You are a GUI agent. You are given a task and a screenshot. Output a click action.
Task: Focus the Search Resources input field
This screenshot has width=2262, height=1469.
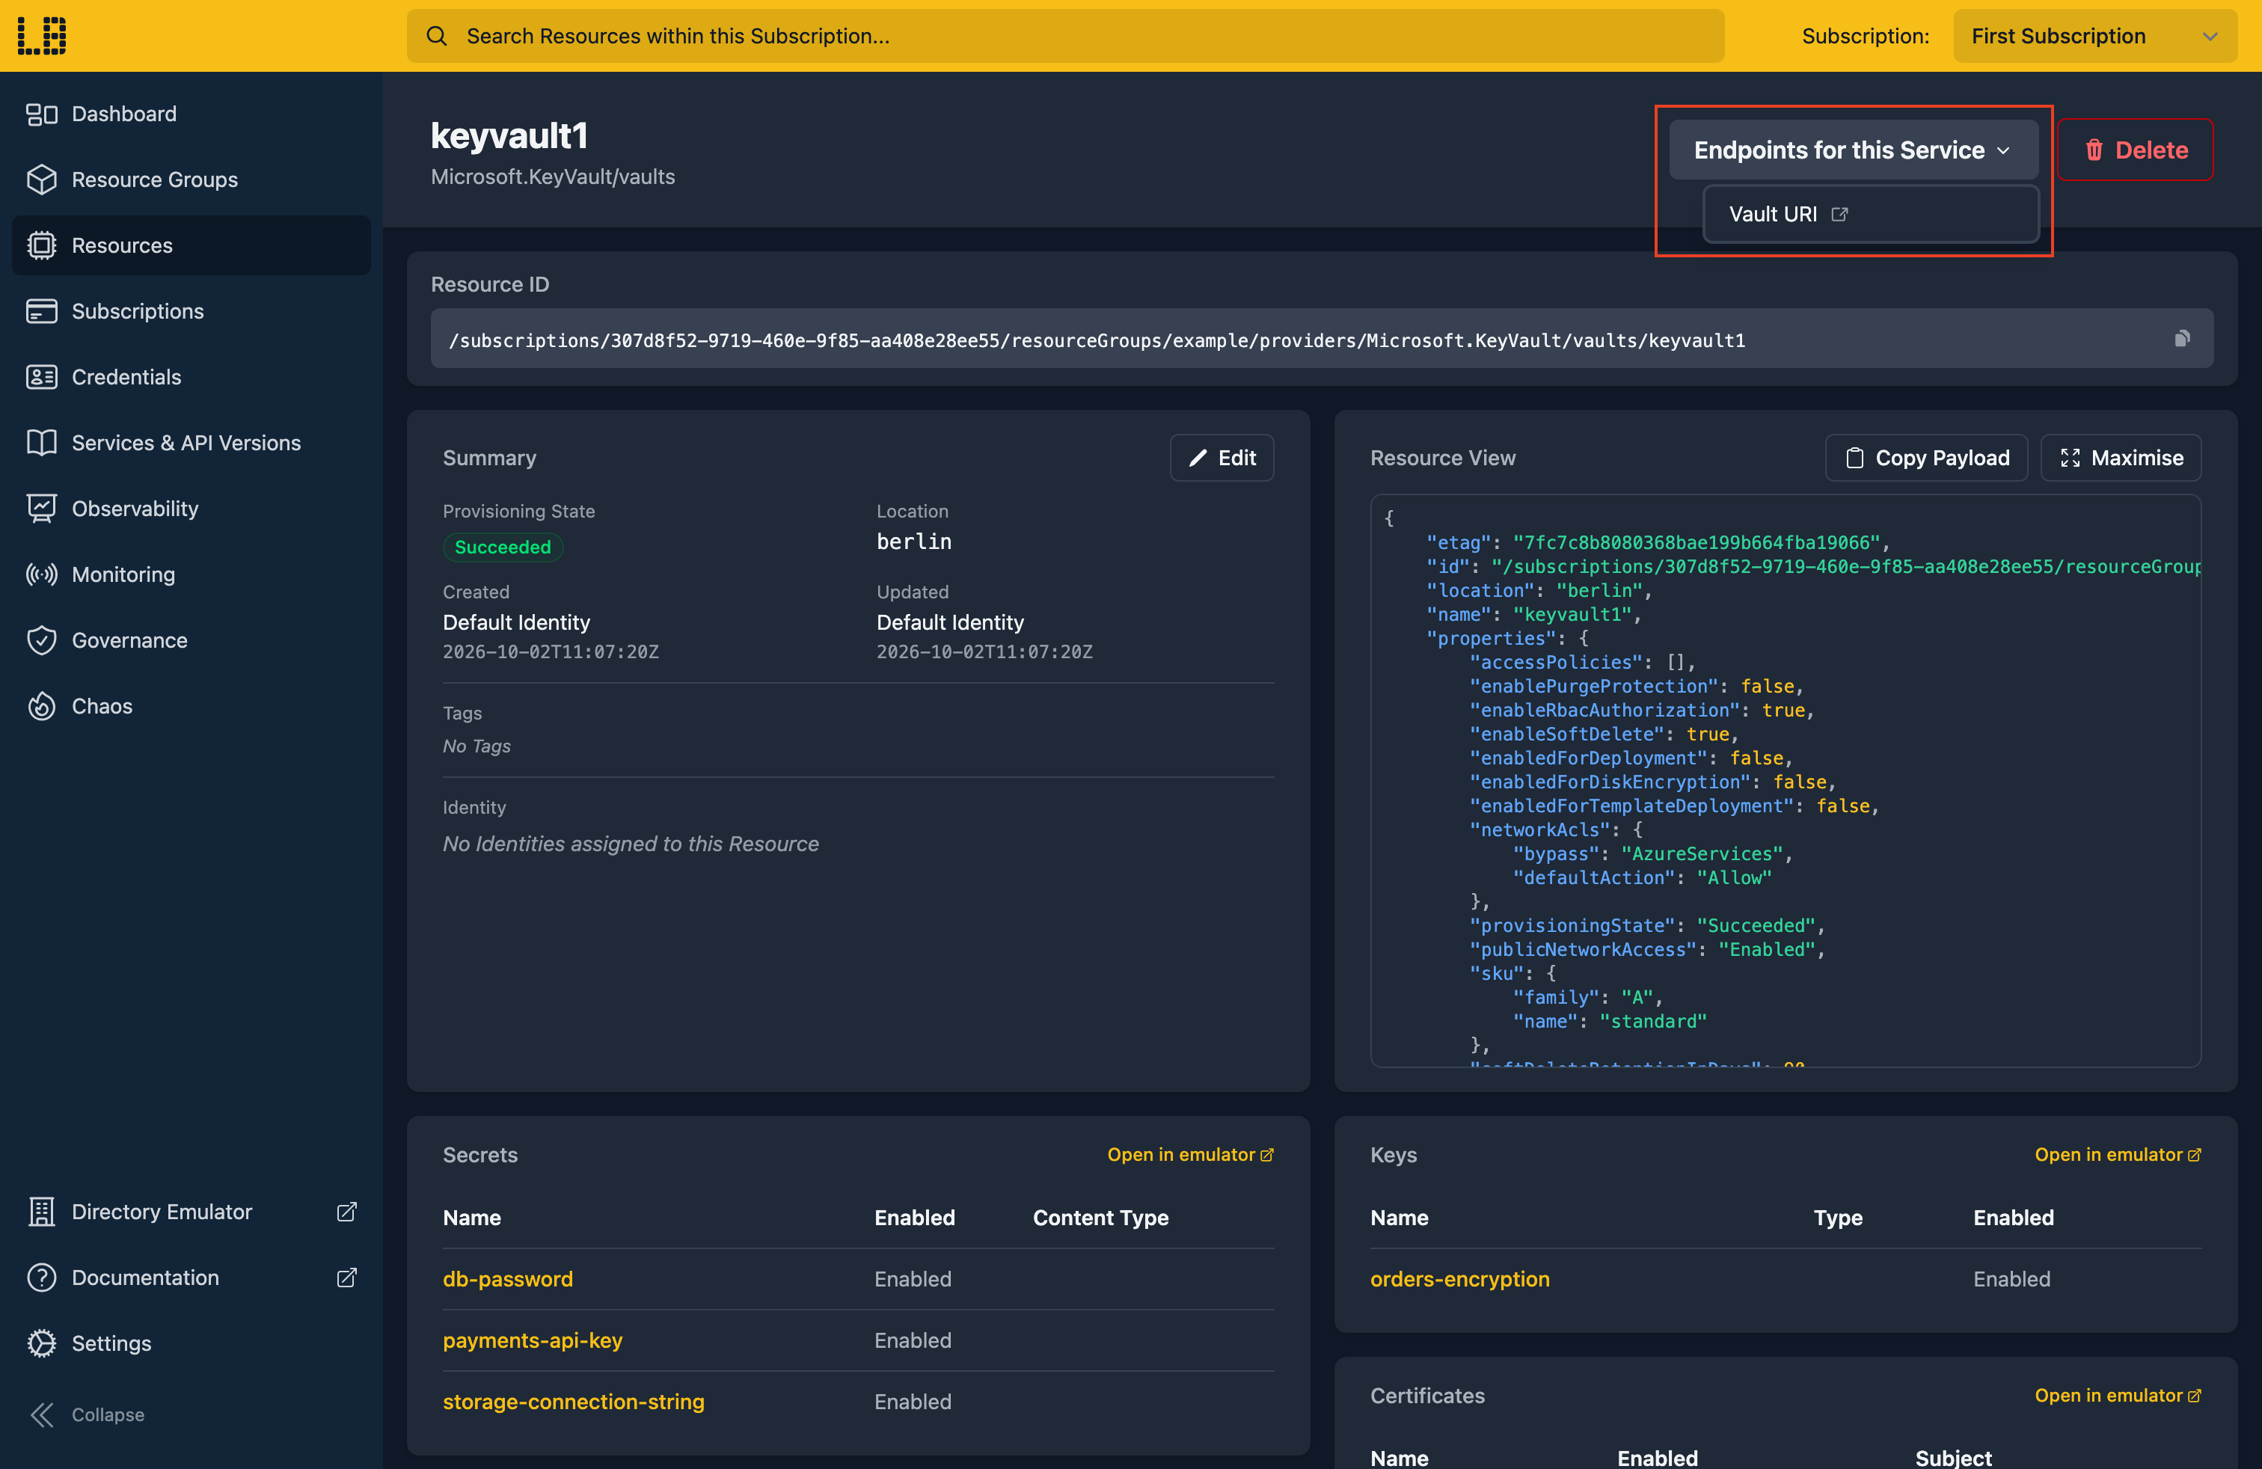click(1065, 36)
